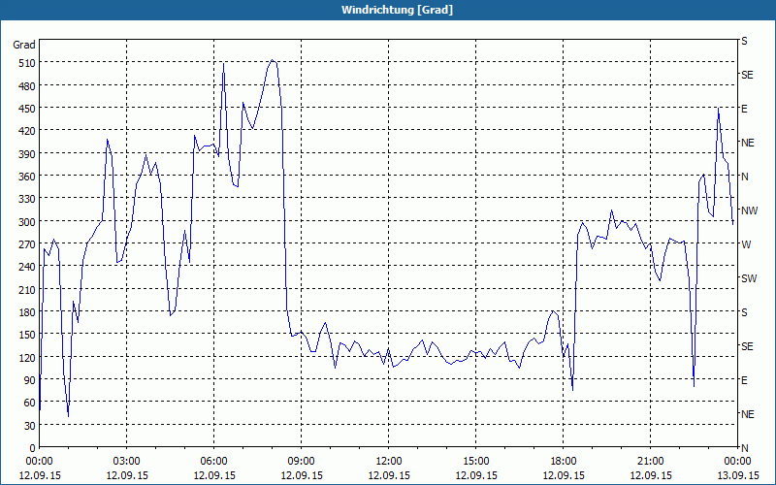776x485 pixels.
Task: Click the 480 y-axis value
Action: (27, 86)
